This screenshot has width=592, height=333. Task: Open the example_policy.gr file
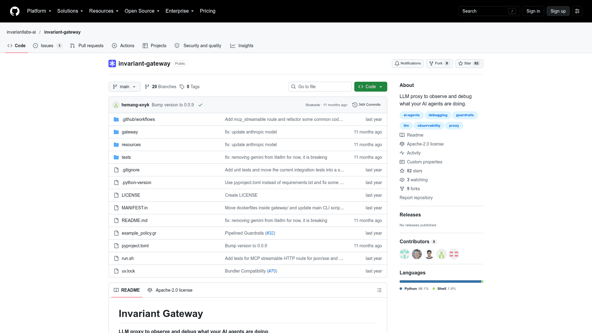(x=139, y=233)
